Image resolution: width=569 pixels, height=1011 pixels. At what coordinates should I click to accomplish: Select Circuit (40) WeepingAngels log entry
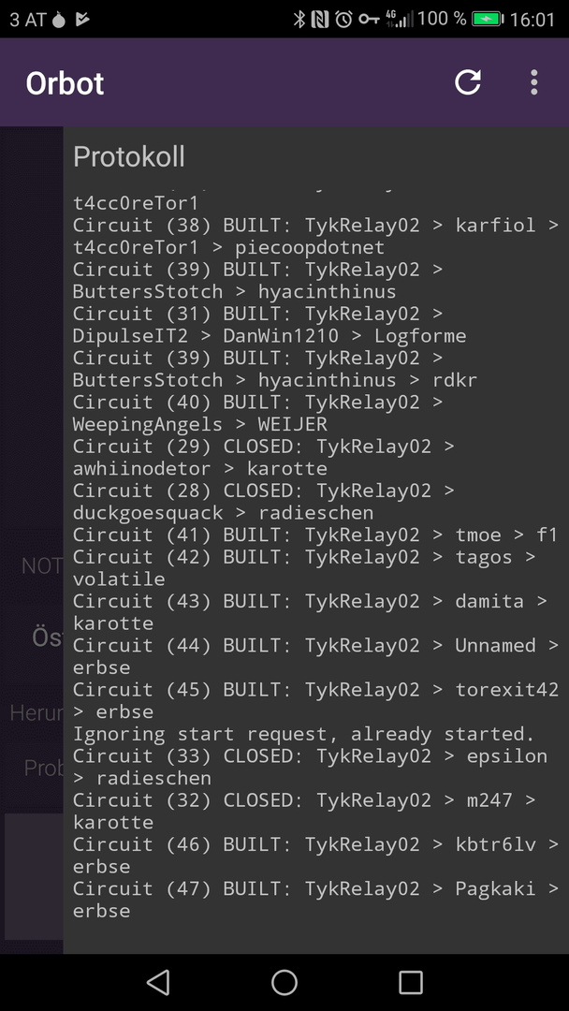click(x=257, y=413)
